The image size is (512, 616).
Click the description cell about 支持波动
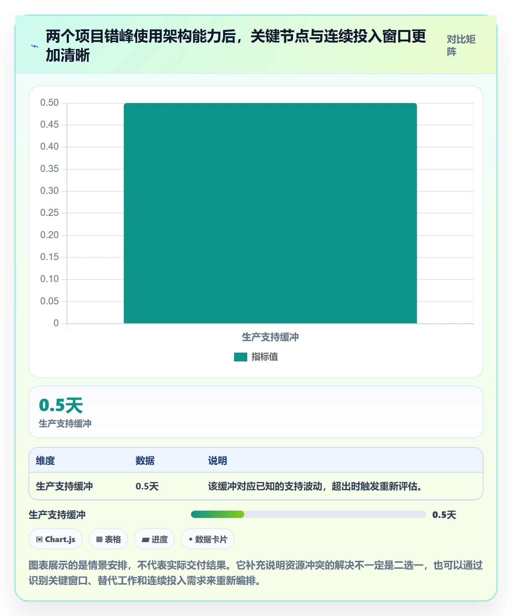(315, 486)
